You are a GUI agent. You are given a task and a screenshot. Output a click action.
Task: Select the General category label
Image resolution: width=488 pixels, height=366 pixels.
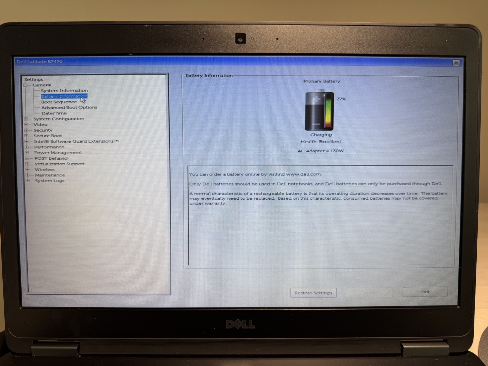click(42, 85)
